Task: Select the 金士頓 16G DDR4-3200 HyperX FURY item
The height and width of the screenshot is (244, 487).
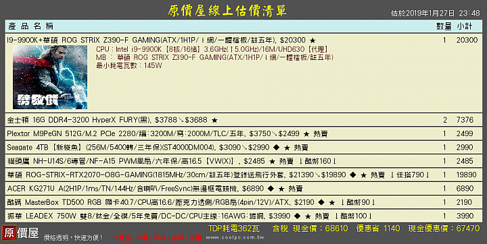Action: pyautogui.click(x=79, y=120)
